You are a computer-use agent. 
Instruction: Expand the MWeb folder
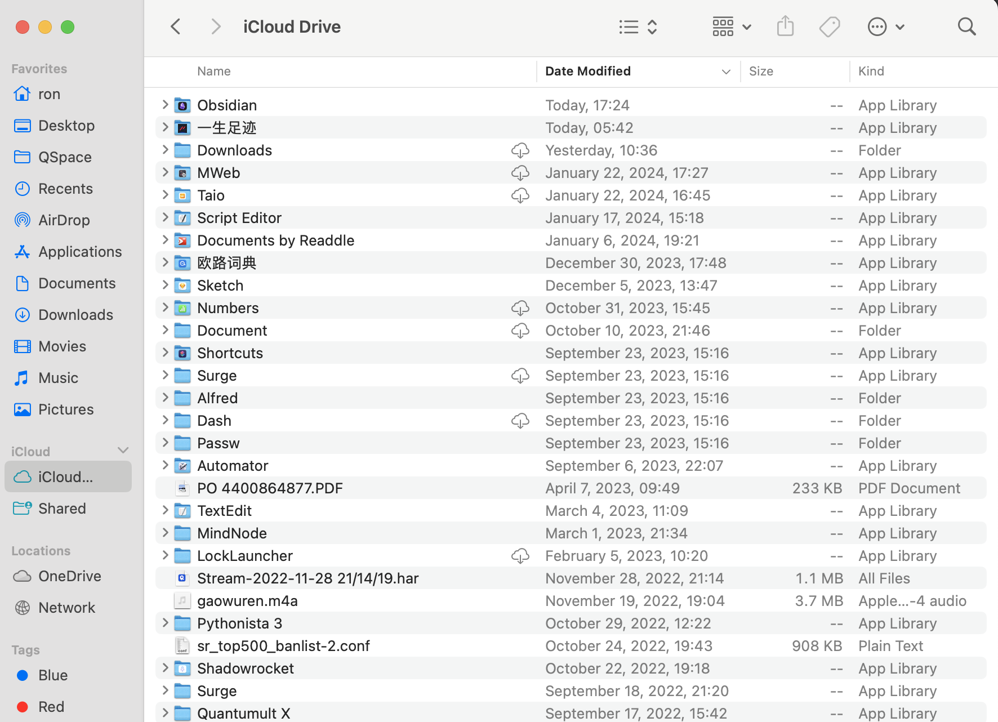pyautogui.click(x=165, y=172)
